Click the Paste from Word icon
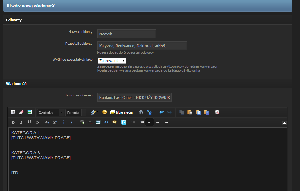 click(x=206, y=112)
